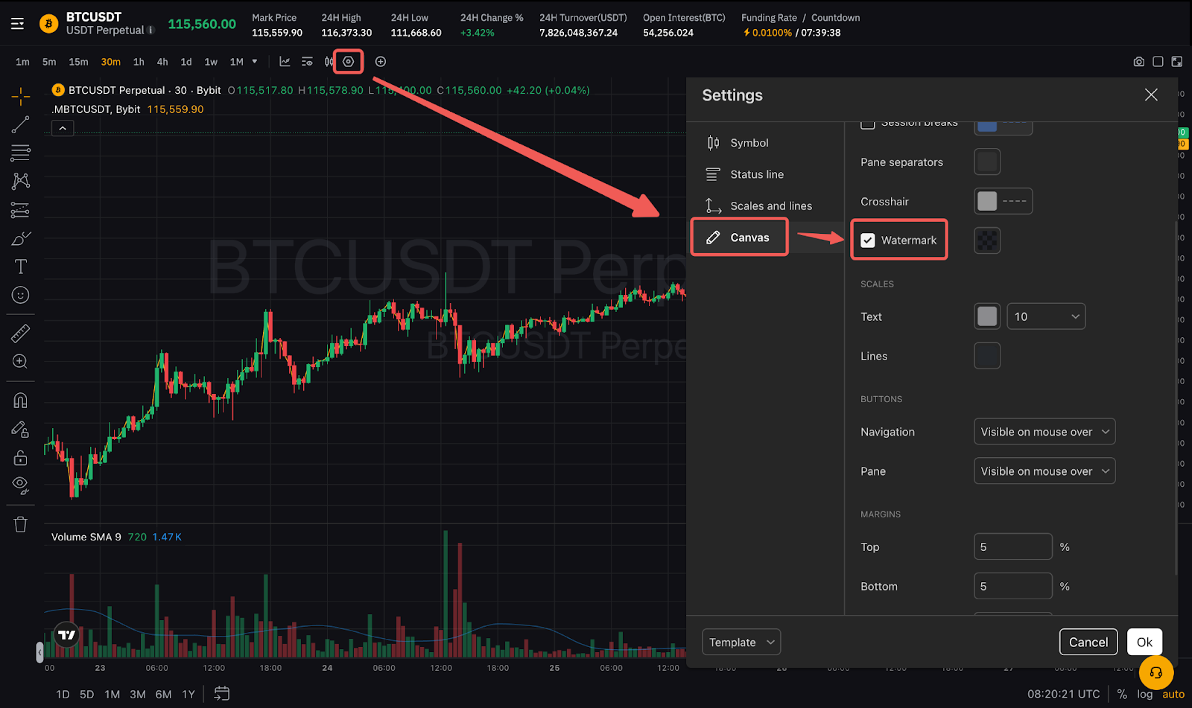Take a chart snapshot with camera icon
Image resolution: width=1192 pixels, height=708 pixels.
(x=1138, y=62)
